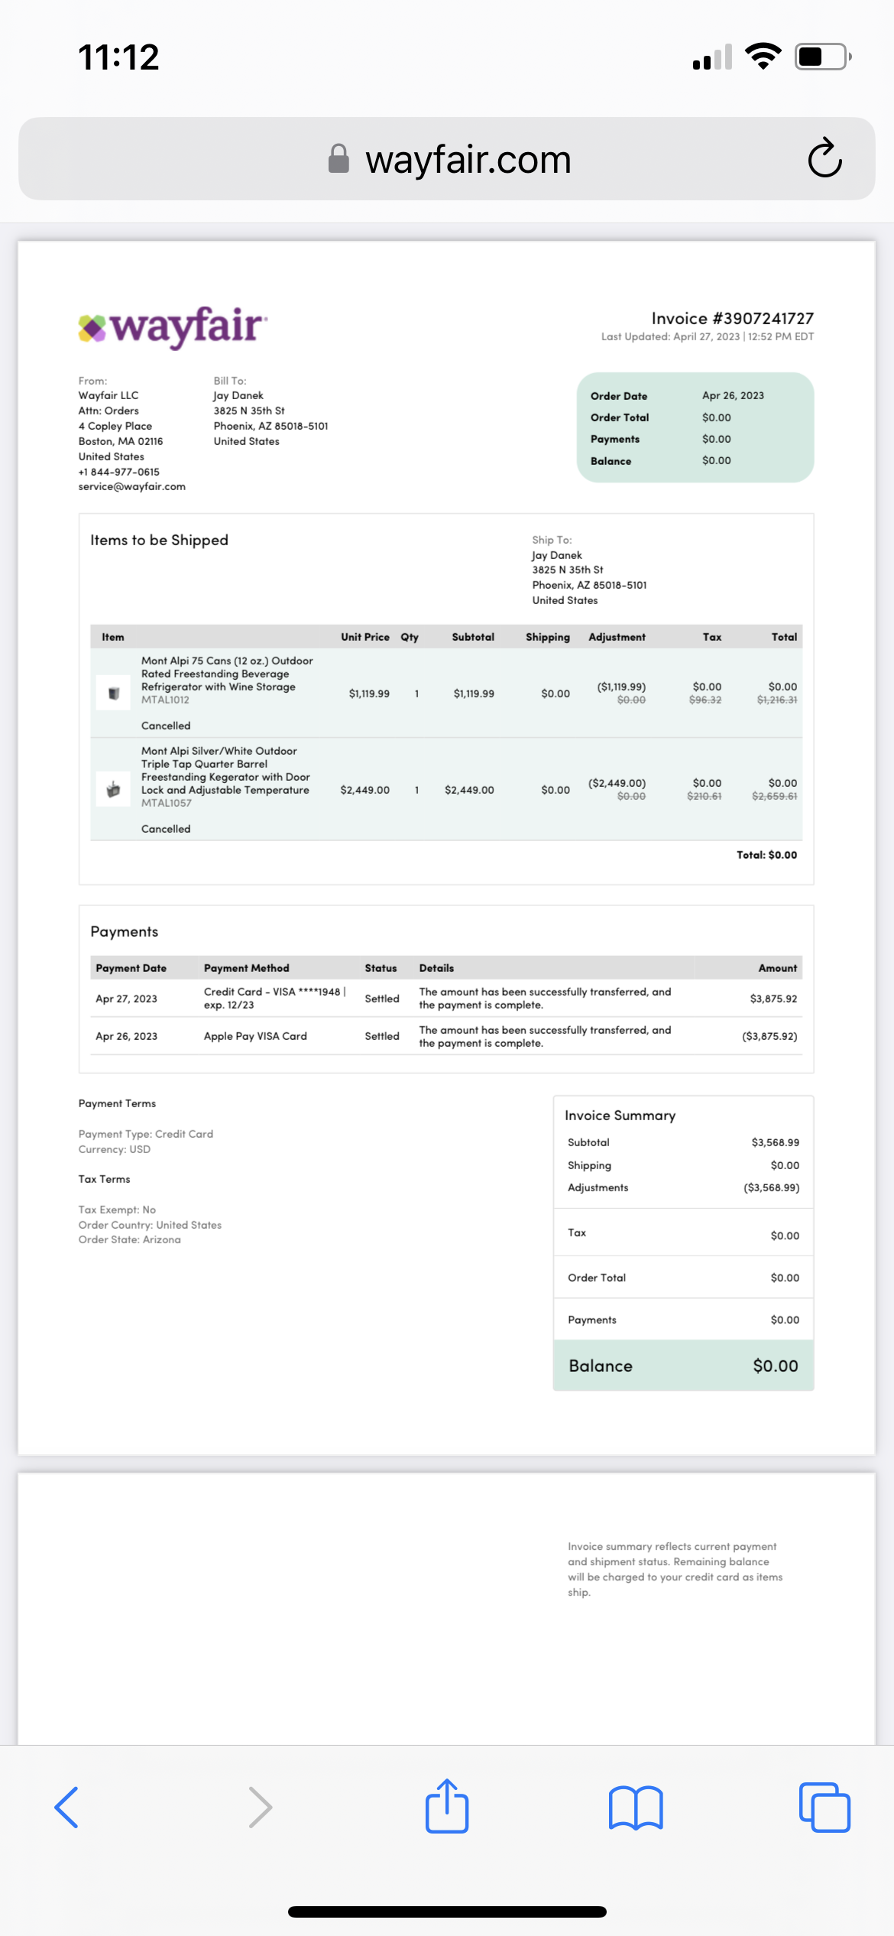Tap the lock icon in the address bar
The height and width of the screenshot is (1936, 894).
338,159
